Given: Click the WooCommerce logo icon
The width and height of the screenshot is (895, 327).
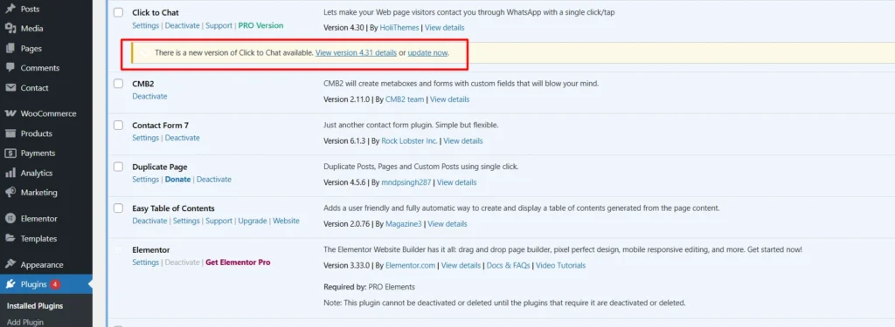Looking at the screenshot, I should click(x=10, y=113).
